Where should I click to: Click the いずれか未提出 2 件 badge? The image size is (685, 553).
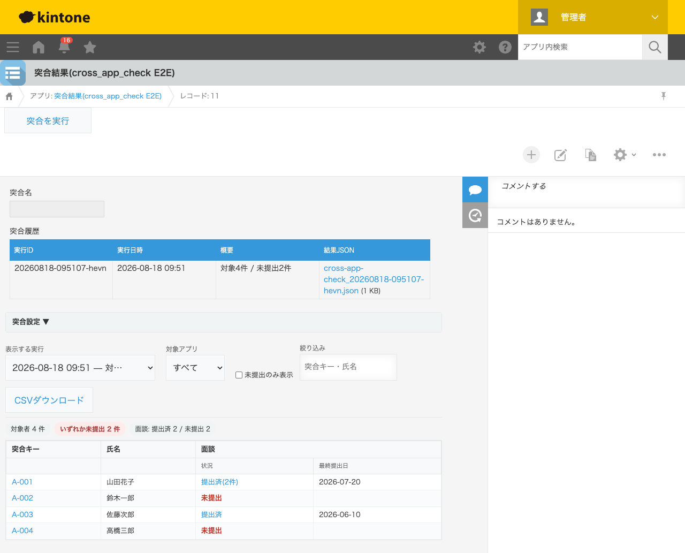point(90,429)
